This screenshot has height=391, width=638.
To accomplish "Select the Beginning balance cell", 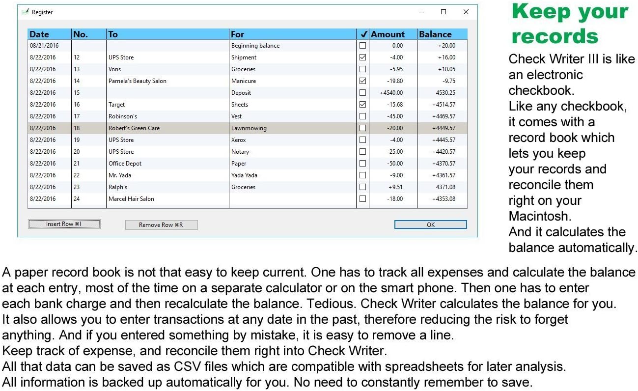I will 293,46.
